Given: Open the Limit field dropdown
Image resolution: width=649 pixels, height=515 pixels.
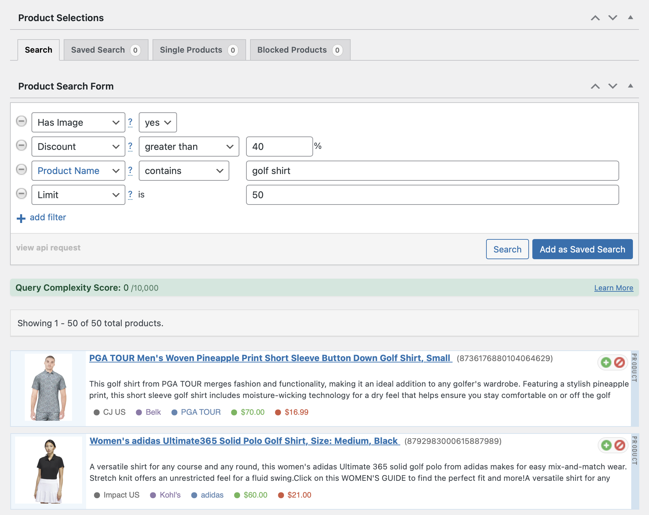Looking at the screenshot, I should (78, 195).
